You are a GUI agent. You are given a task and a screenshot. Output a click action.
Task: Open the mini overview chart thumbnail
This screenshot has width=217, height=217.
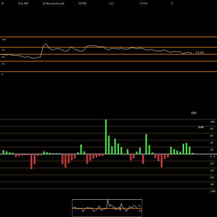[107, 208]
